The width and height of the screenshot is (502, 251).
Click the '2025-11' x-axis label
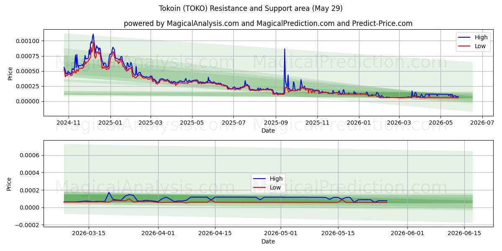[317, 123]
